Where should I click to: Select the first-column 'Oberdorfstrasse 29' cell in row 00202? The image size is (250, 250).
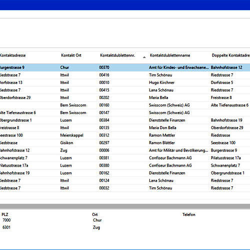(15, 97)
